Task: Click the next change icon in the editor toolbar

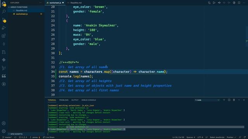Action: 229,3
